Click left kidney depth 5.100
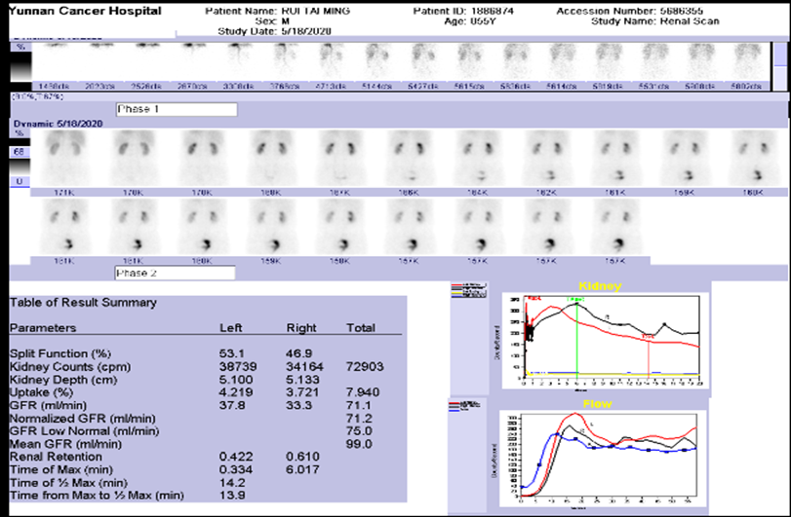 point(236,380)
